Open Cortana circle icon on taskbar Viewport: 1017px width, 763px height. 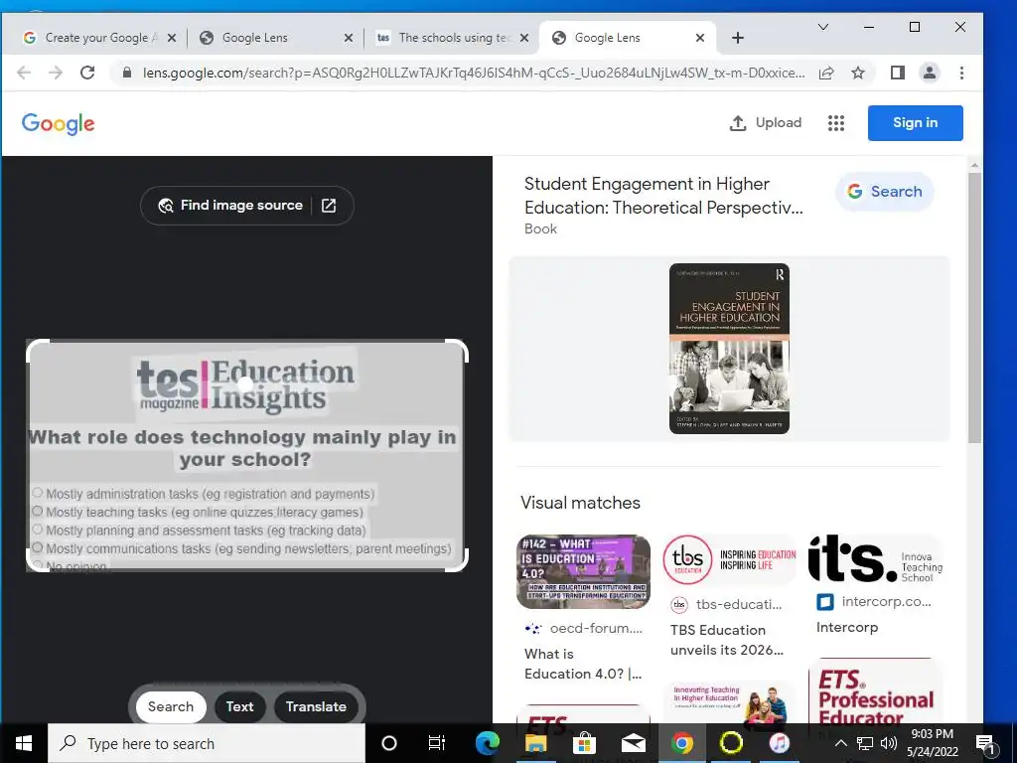tap(389, 743)
